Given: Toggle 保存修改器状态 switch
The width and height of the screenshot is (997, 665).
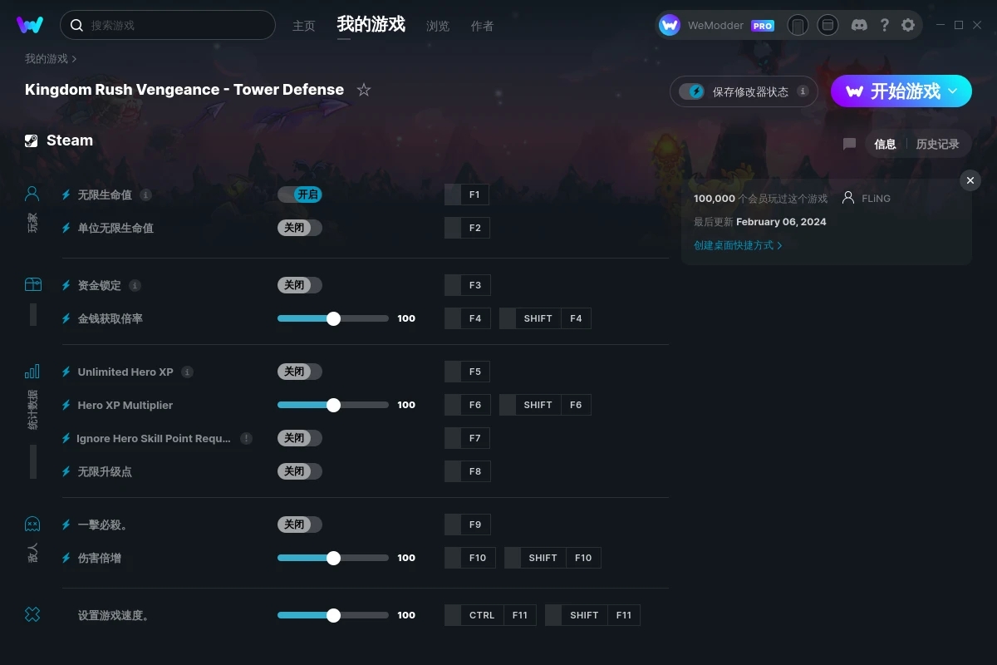Looking at the screenshot, I should 691,91.
